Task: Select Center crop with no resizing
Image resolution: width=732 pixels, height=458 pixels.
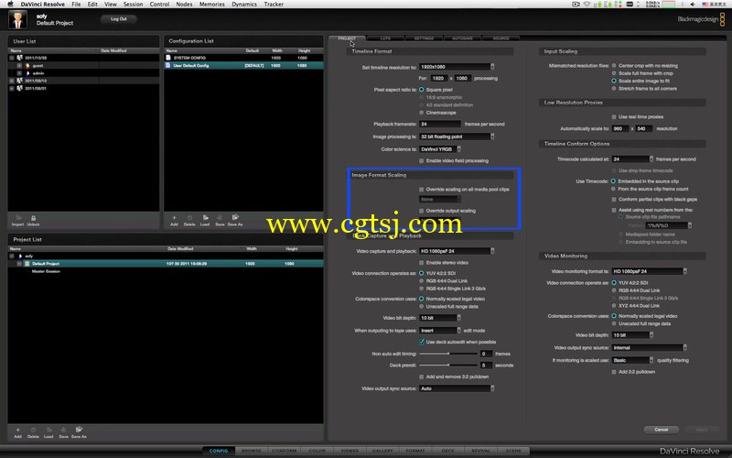Action: (614, 66)
